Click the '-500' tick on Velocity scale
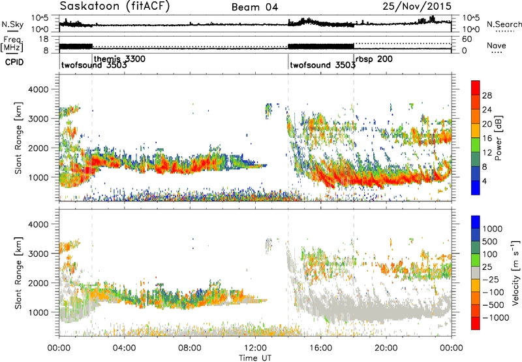This screenshot has height=362, width=522. 493,304
